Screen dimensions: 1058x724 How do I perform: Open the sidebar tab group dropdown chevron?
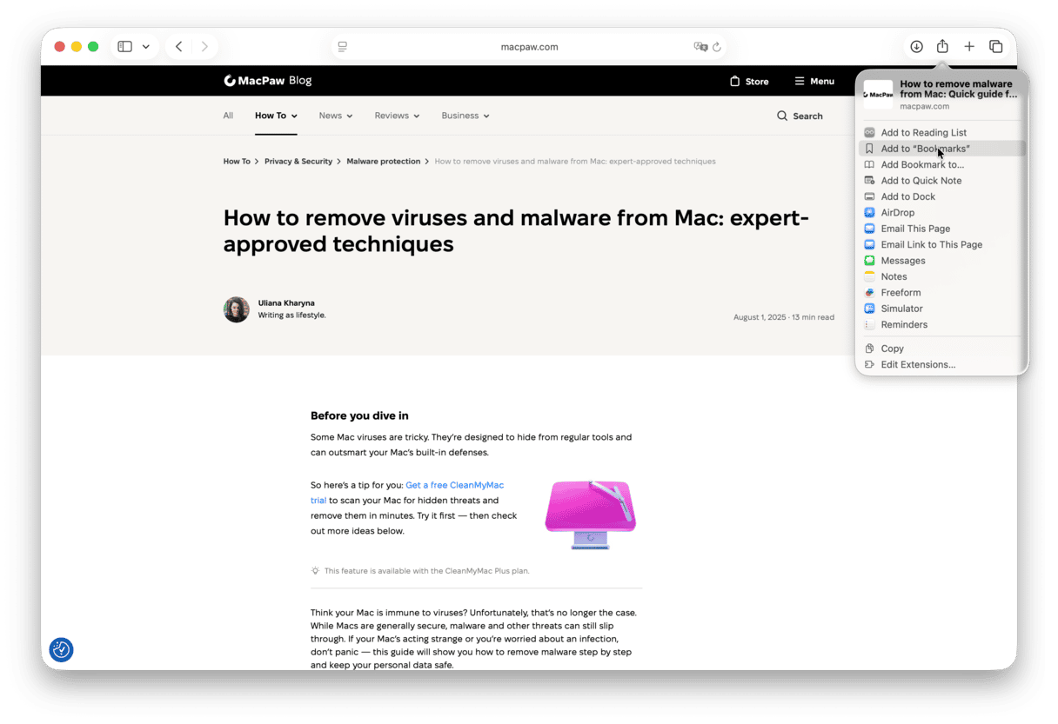point(146,47)
